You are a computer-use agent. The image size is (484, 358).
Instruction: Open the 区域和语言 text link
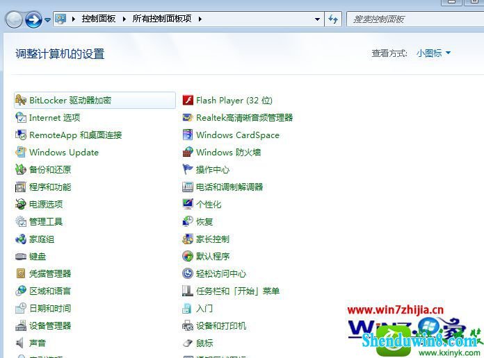50,291
